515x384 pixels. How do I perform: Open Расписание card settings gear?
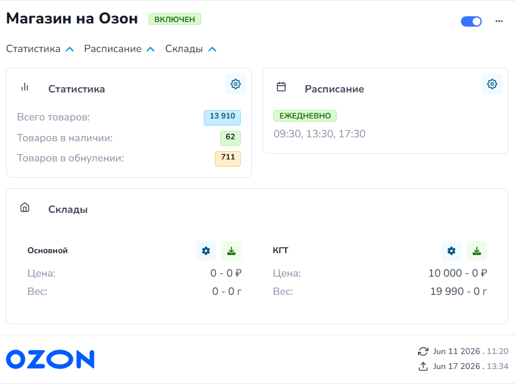pos(492,84)
